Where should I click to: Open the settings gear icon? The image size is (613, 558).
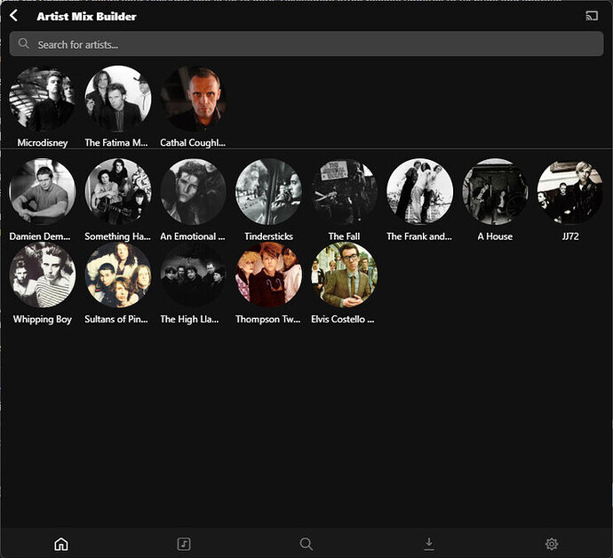tap(552, 544)
